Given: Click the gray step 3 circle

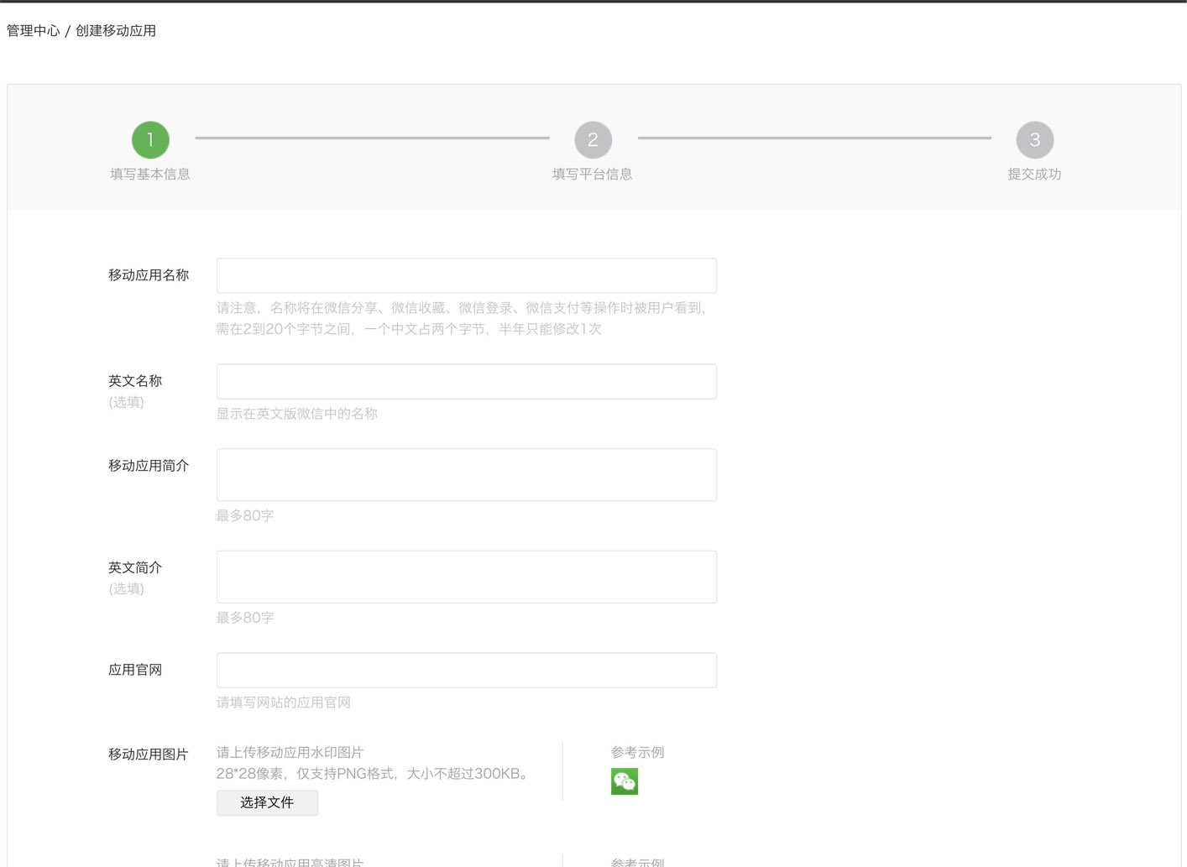Looking at the screenshot, I should click(x=1034, y=139).
